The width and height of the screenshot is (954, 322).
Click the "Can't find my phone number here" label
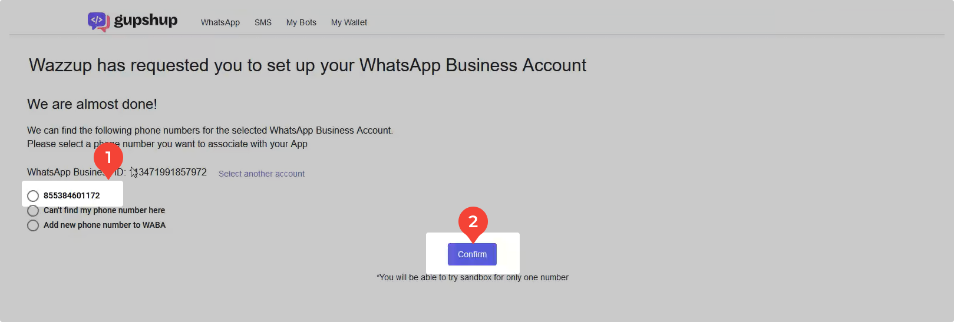pyautogui.click(x=104, y=210)
